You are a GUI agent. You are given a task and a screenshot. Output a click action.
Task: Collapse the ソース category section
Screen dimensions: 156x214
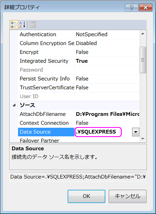coord(14,105)
